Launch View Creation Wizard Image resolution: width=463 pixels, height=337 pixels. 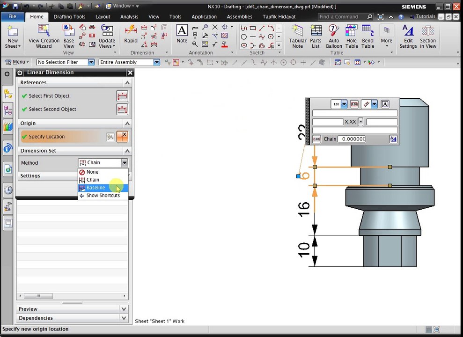[x=44, y=37]
